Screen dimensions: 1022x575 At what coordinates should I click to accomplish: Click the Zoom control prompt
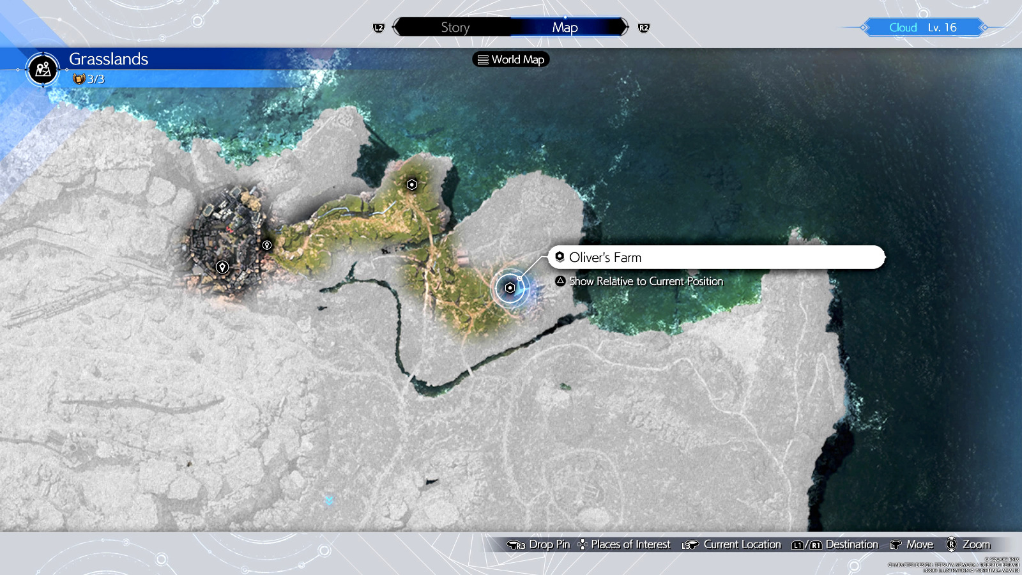tap(968, 544)
